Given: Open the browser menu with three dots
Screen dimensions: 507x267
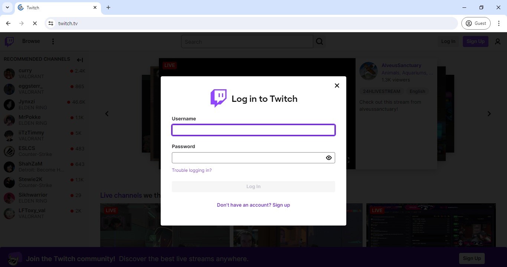Looking at the screenshot, I should point(499,23).
